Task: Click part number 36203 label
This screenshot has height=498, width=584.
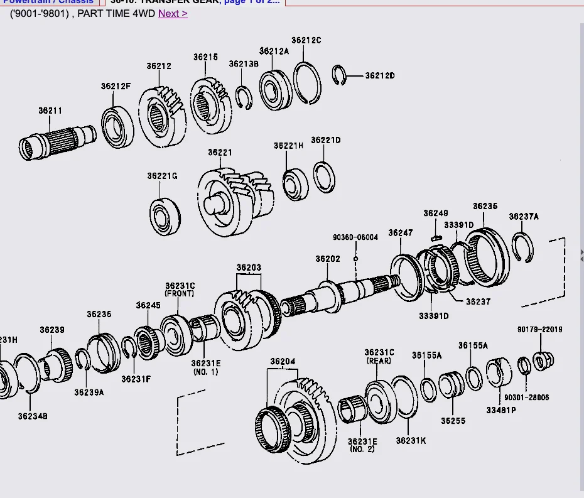Action: coord(249,267)
